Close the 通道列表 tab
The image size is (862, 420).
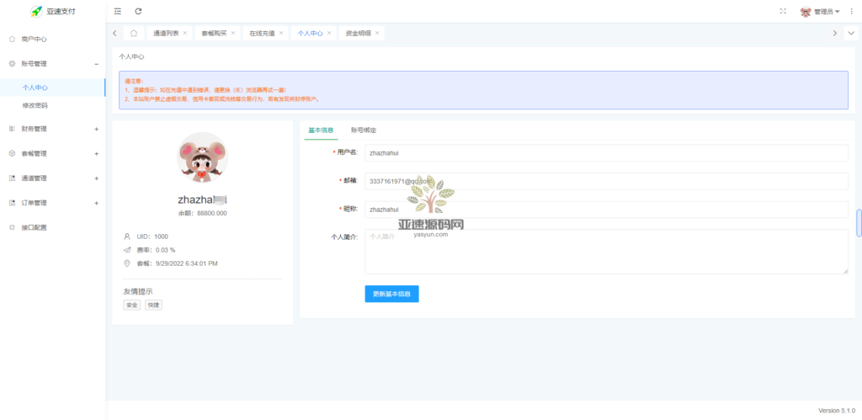[x=184, y=33]
